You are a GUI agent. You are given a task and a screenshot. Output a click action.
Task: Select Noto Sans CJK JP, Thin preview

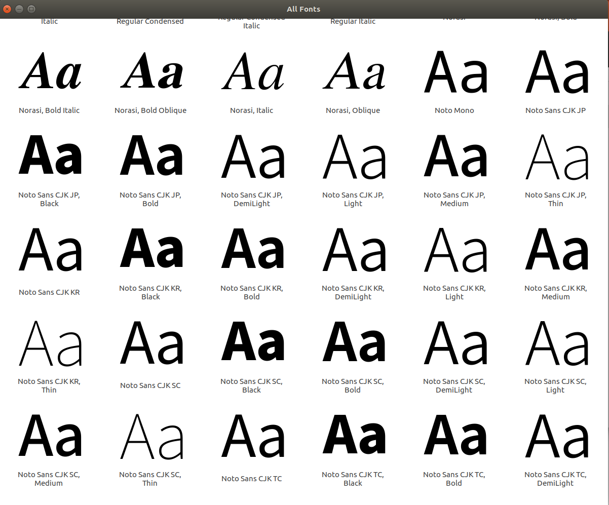[x=556, y=157]
